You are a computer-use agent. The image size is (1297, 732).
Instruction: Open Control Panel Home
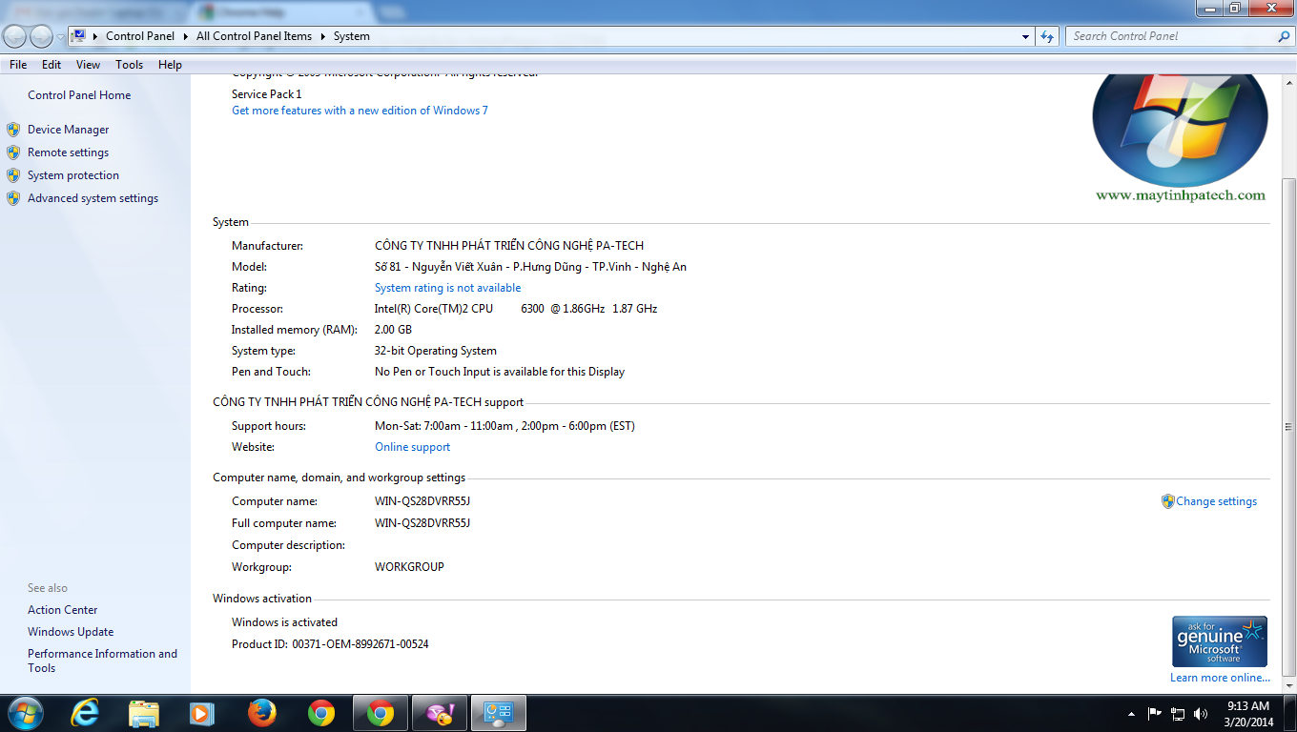click(x=79, y=95)
